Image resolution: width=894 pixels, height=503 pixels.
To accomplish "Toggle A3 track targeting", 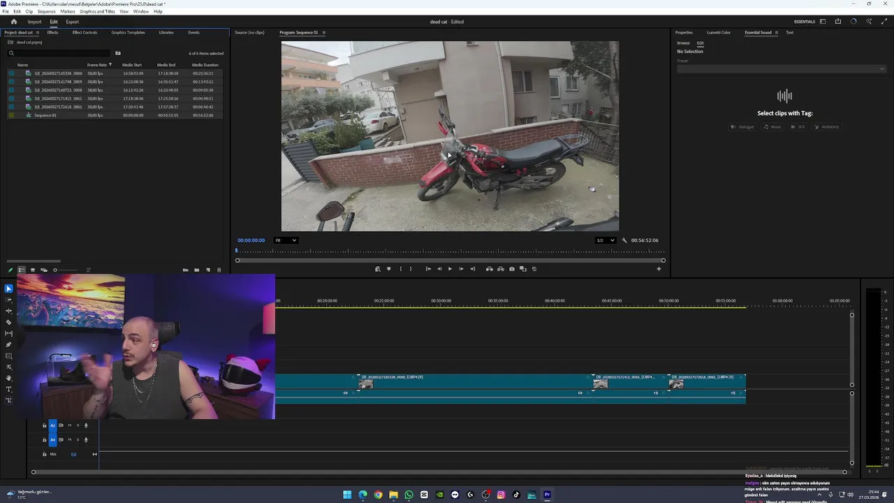I will click(52, 425).
